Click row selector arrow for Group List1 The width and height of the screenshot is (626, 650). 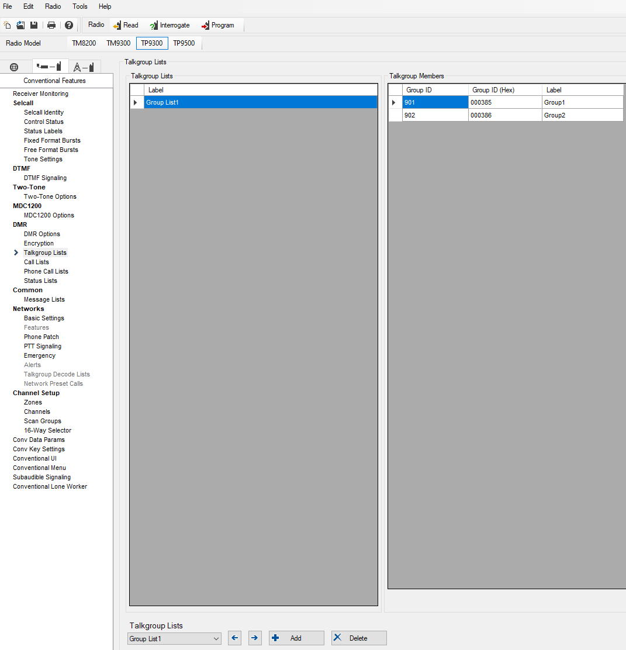[x=137, y=102]
